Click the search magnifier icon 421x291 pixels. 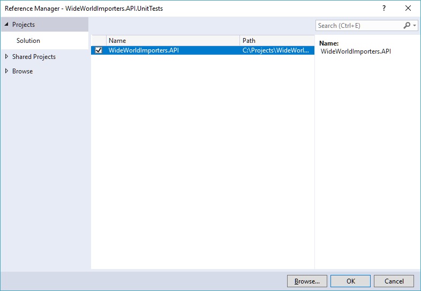[407, 25]
